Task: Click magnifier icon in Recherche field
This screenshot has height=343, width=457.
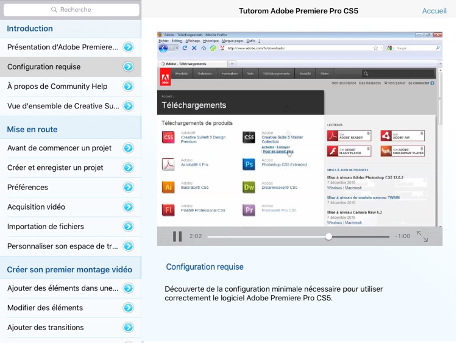Action: point(54,10)
